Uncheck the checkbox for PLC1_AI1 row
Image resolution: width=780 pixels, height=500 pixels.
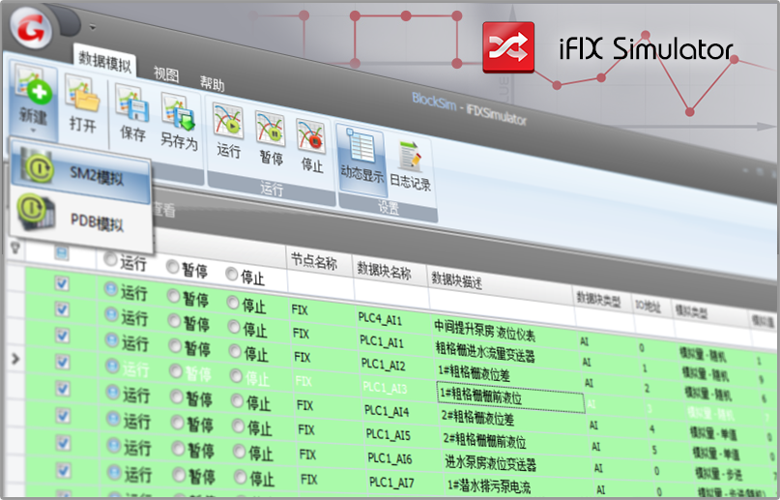[62, 309]
